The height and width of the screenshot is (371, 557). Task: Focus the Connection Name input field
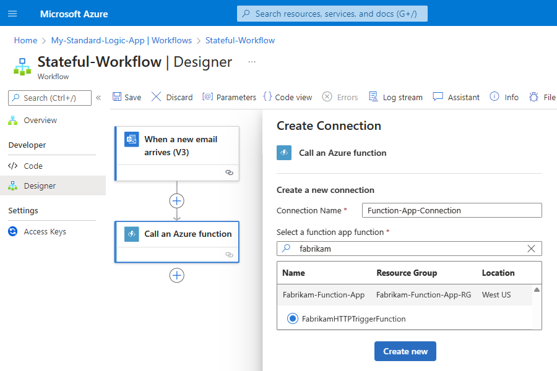click(x=451, y=210)
